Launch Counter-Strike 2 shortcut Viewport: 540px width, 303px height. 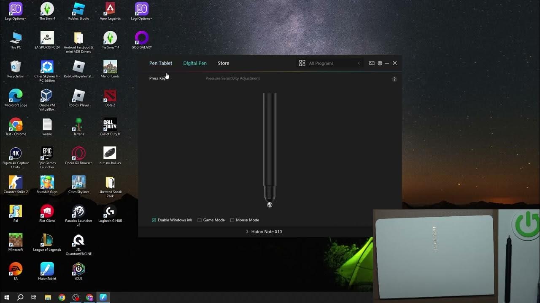(x=16, y=185)
